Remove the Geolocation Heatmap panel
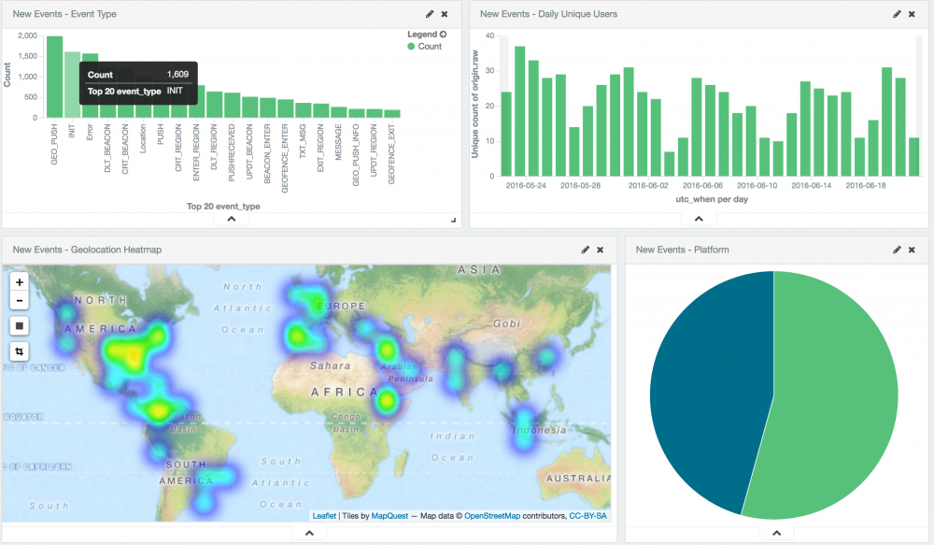Screen dimensions: 934x545 [x=601, y=250]
